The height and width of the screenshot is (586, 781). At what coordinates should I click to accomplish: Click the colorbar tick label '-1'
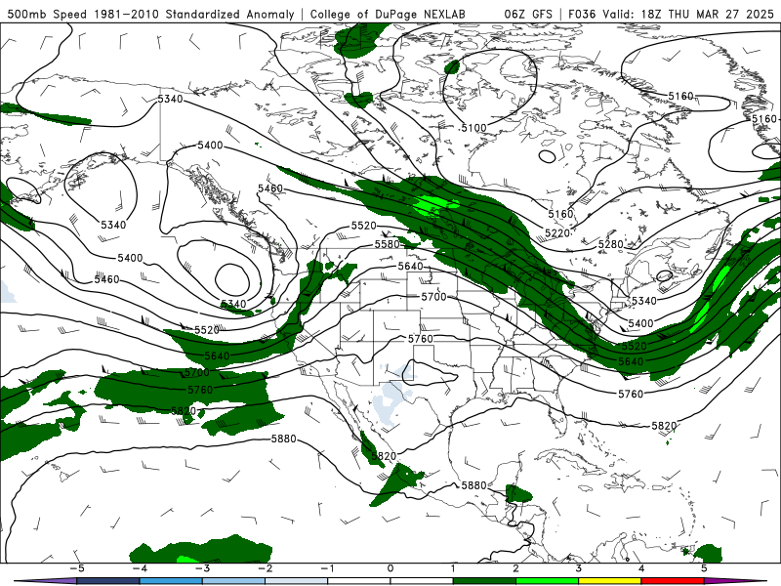click(327, 568)
